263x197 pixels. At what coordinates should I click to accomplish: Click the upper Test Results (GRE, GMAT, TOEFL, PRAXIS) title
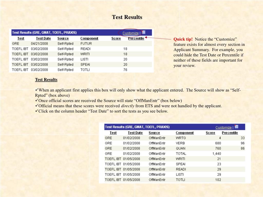[44, 33]
